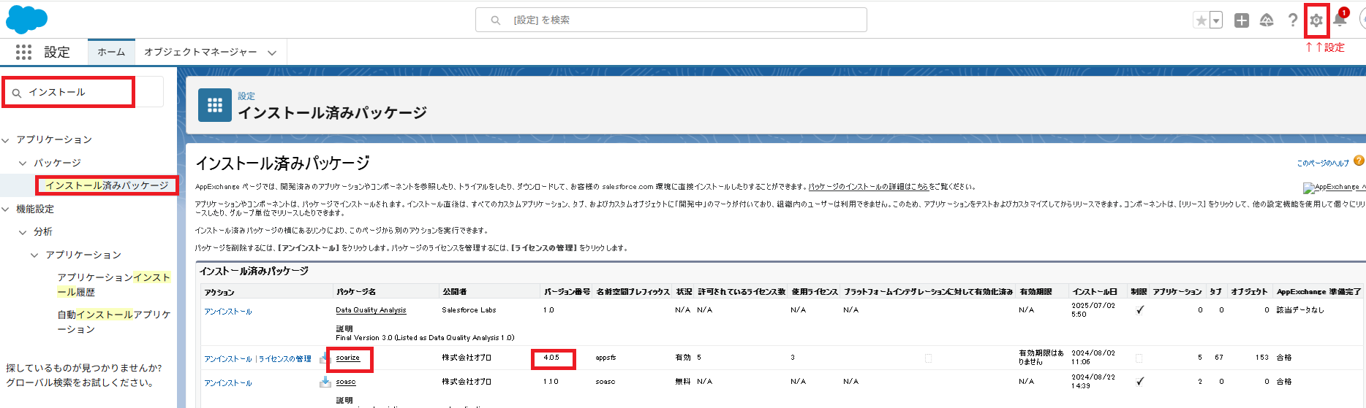This screenshot has width=1366, height=408.
Task: Click アンインストール in the soarize row
Action: [x=228, y=359]
